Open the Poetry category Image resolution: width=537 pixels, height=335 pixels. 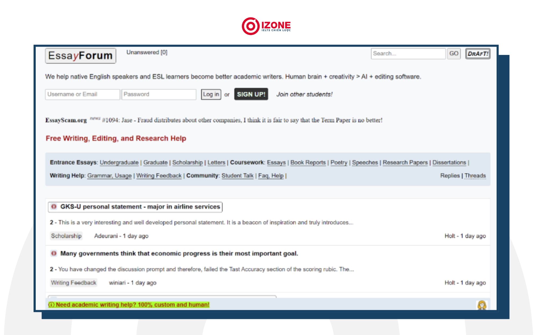click(x=339, y=162)
